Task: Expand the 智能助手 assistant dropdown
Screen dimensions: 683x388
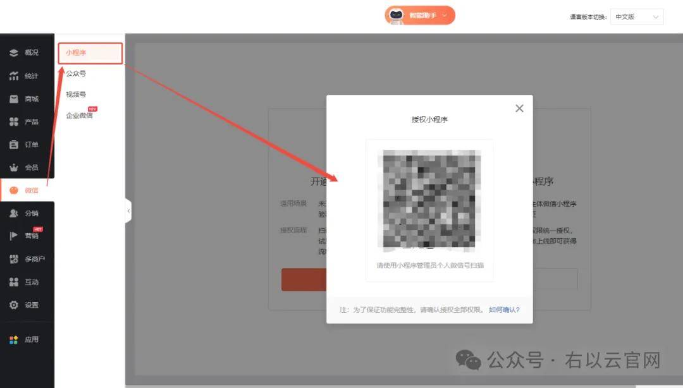Action: pyautogui.click(x=420, y=15)
